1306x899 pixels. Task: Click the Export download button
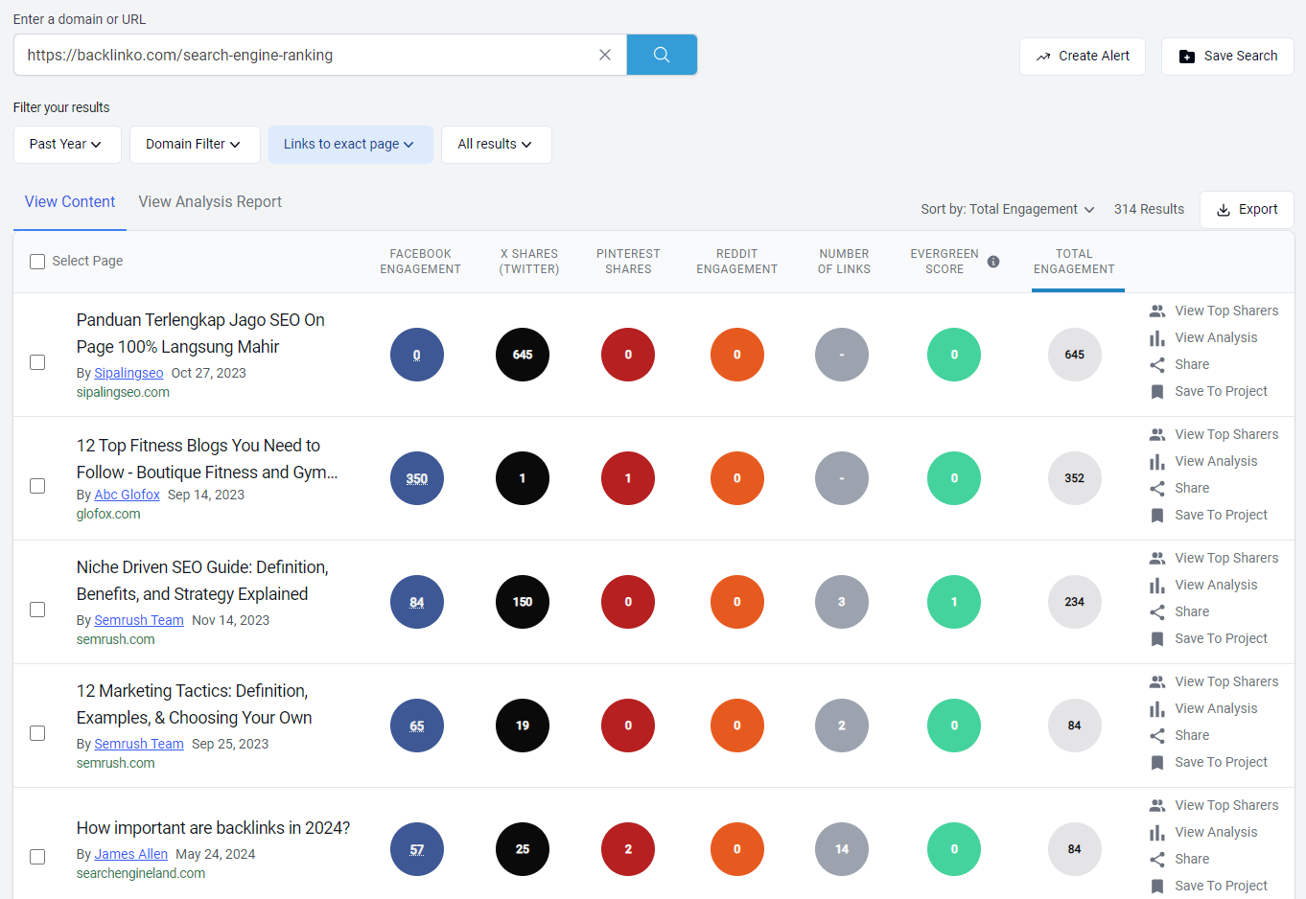coord(1247,210)
